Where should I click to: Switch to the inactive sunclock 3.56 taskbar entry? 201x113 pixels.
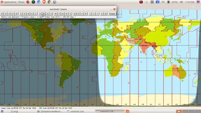pyautogui.click(x=75, y=111)
